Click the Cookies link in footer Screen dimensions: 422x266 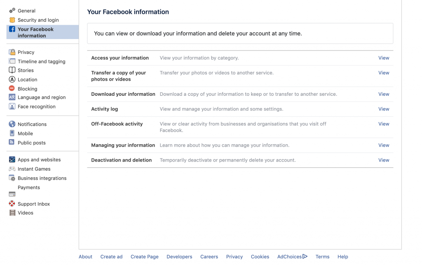click(260, 257)
